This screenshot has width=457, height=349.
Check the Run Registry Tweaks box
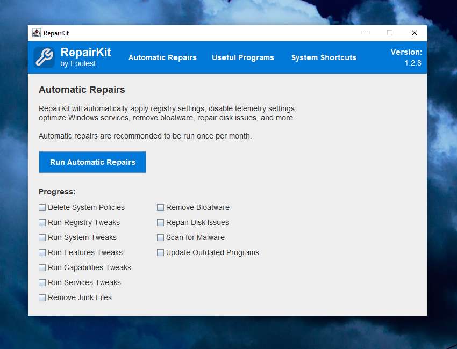coord(42,222)
